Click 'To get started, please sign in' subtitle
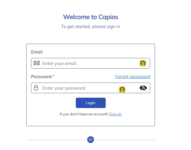191x150 pixels. click(x=91, y=27)
